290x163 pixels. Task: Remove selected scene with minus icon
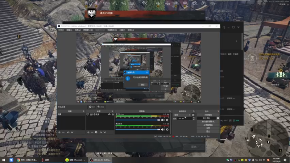(63, 132)
